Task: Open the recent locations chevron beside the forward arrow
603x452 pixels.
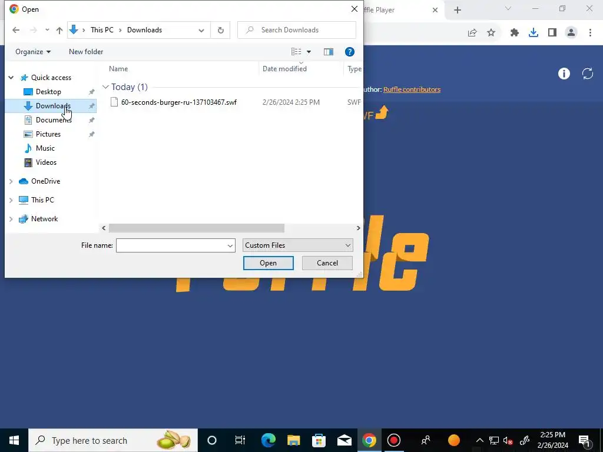Action: pos(47,30)
